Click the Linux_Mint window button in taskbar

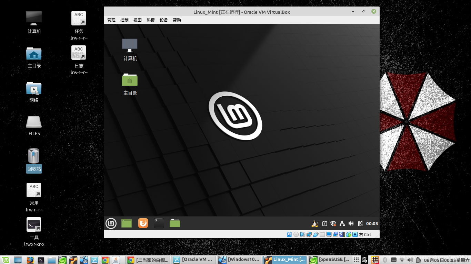click(x=285, y=260)
